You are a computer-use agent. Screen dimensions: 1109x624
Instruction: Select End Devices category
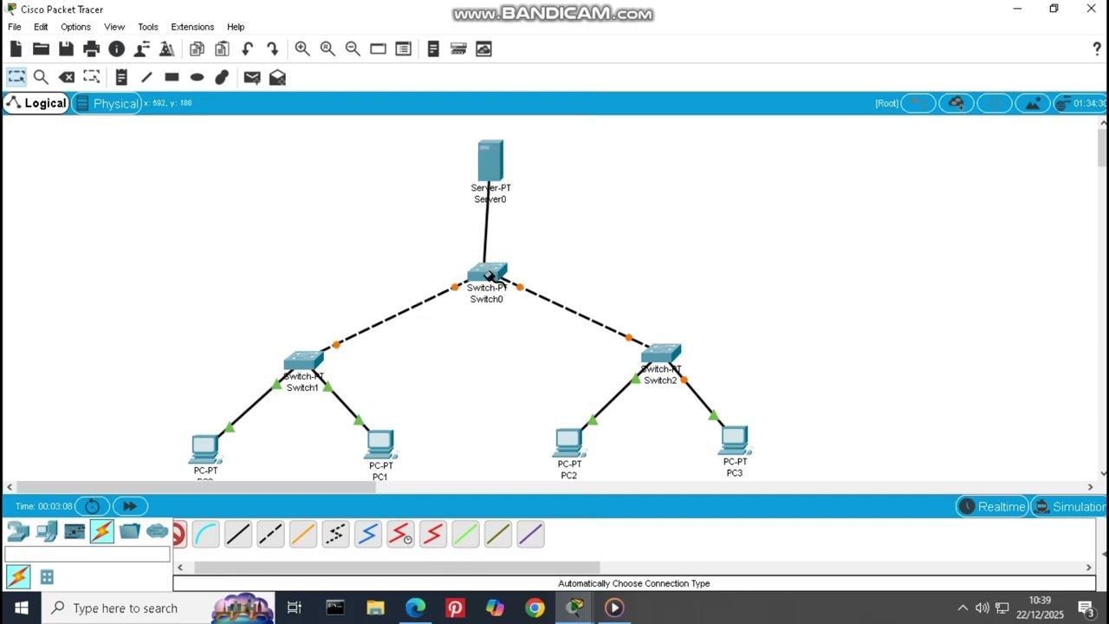coord(47,531)
